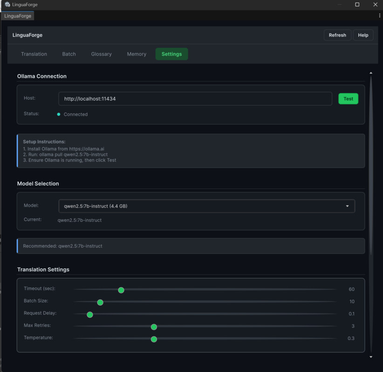The width and height of the screenshot is (383, 372).
Task: Click the Settings tab
Action: [x=171, y=54]
